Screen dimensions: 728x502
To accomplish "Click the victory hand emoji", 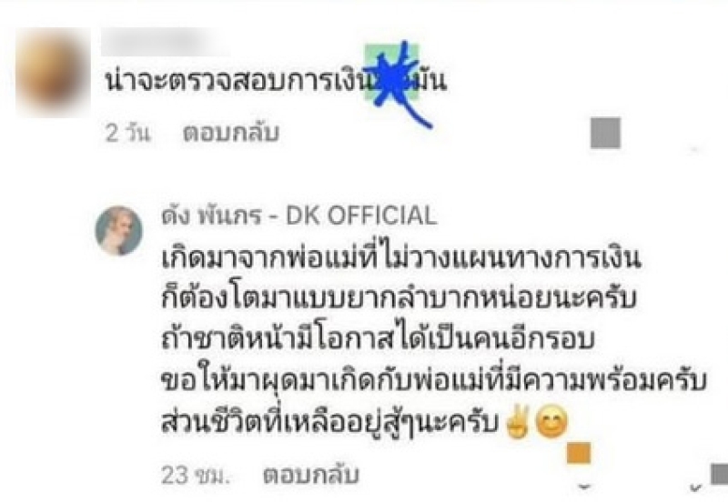I will point(517,423).
